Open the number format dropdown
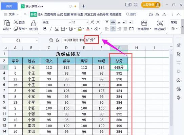The image size is (184, 135). click(x=175, y=22)
